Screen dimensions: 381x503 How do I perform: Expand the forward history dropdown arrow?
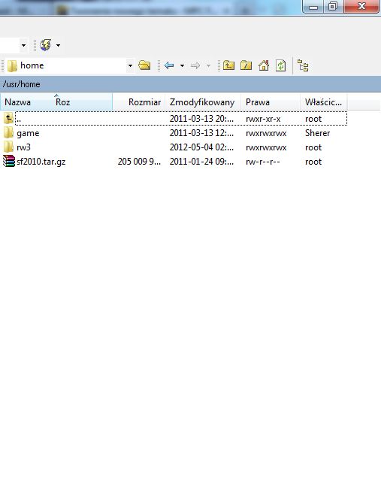tap(208, 65)
